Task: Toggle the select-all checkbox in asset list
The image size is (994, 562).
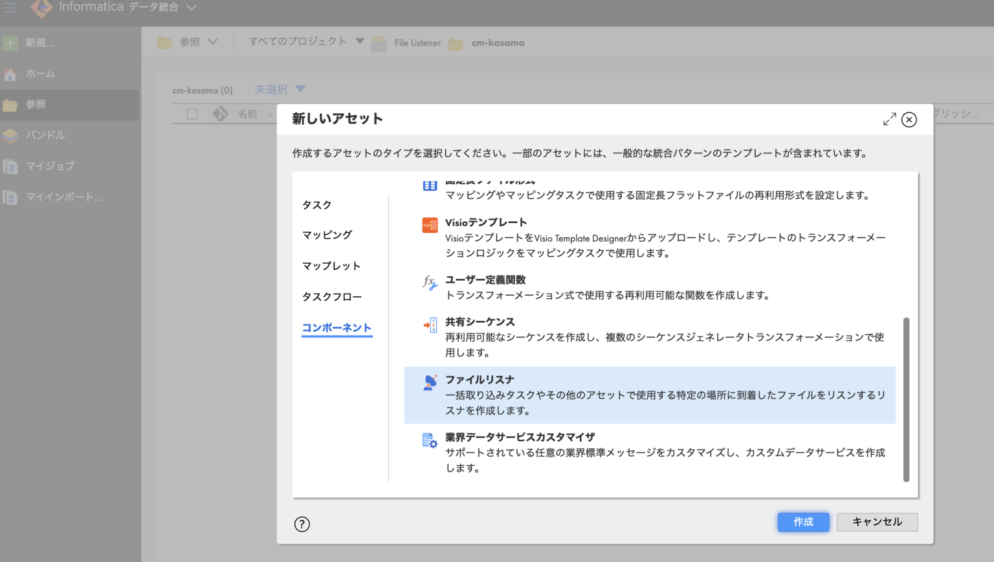Action: coord(192,113)
